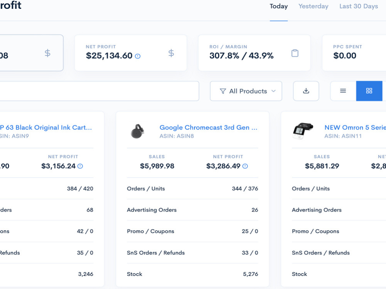
Task: Click Omron sales amount $5,881.29
Action: (x=322, y=166)
